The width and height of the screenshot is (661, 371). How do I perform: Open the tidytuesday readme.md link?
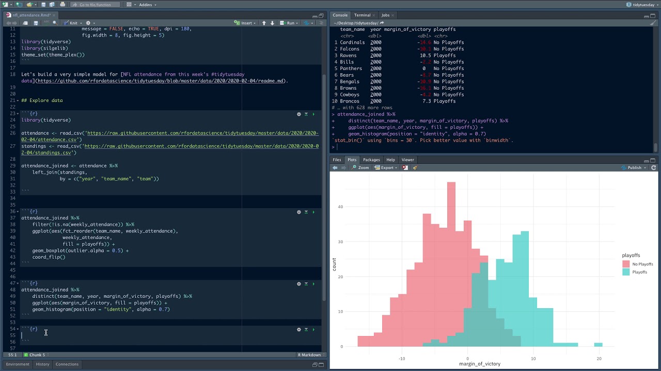[x=161, y=81]
